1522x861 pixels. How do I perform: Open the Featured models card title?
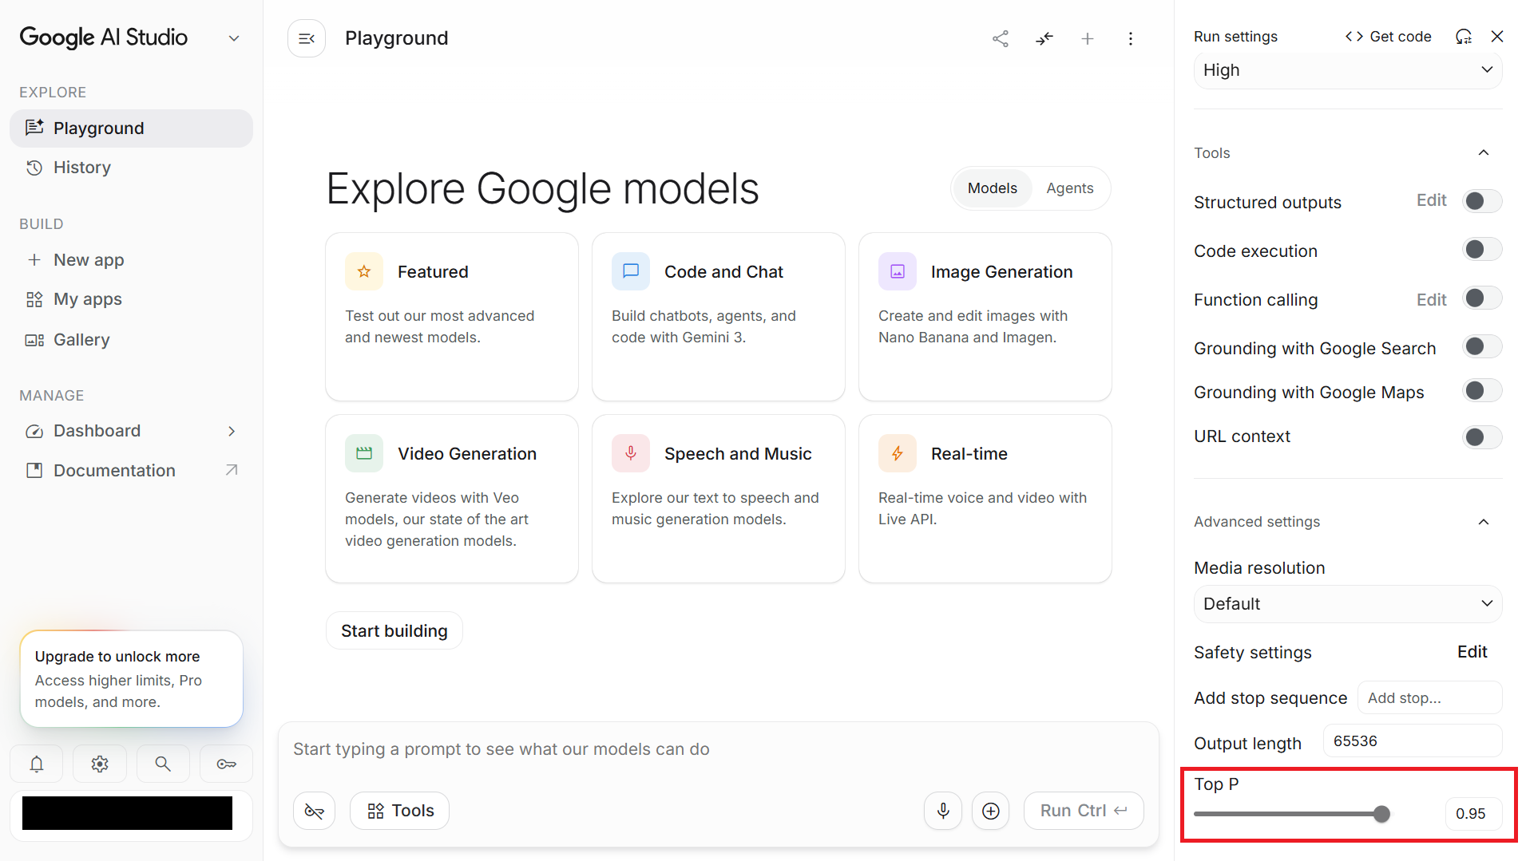pos(433,272)
